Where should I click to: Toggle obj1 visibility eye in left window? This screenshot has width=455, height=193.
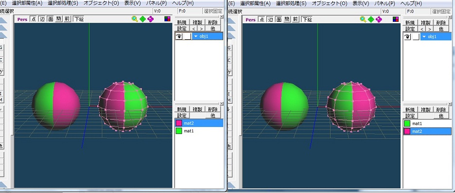[179, 36]
